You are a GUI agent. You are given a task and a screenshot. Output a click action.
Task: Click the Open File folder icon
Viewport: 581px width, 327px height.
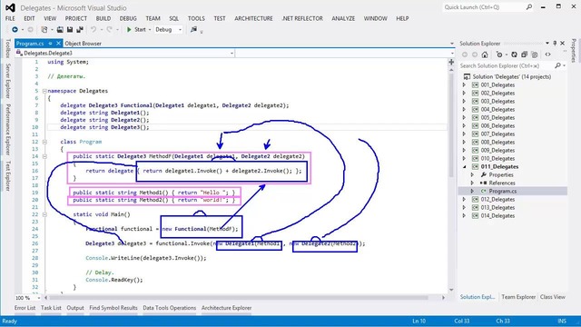(x=60, y=30)
